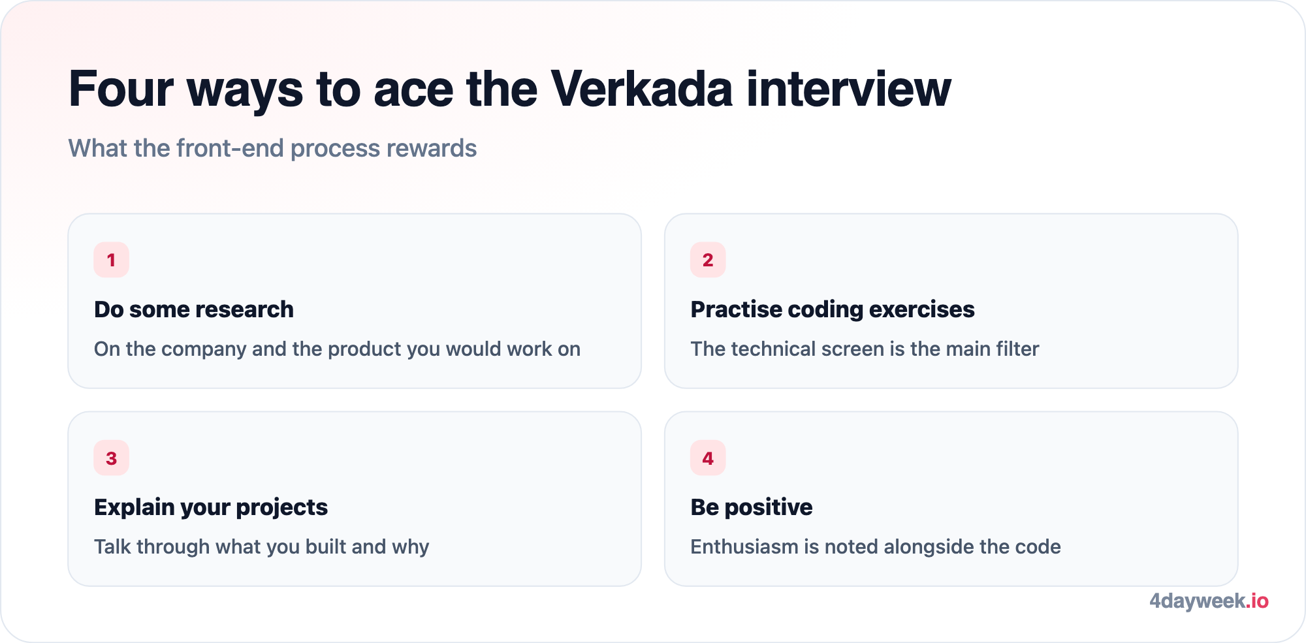Click the main title about Verkada interview
The image size is (1306, 643).
[510, 89]
